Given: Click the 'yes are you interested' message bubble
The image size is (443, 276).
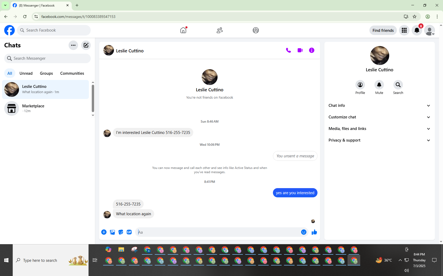Looking at the screenshot, I should (295, 193).
